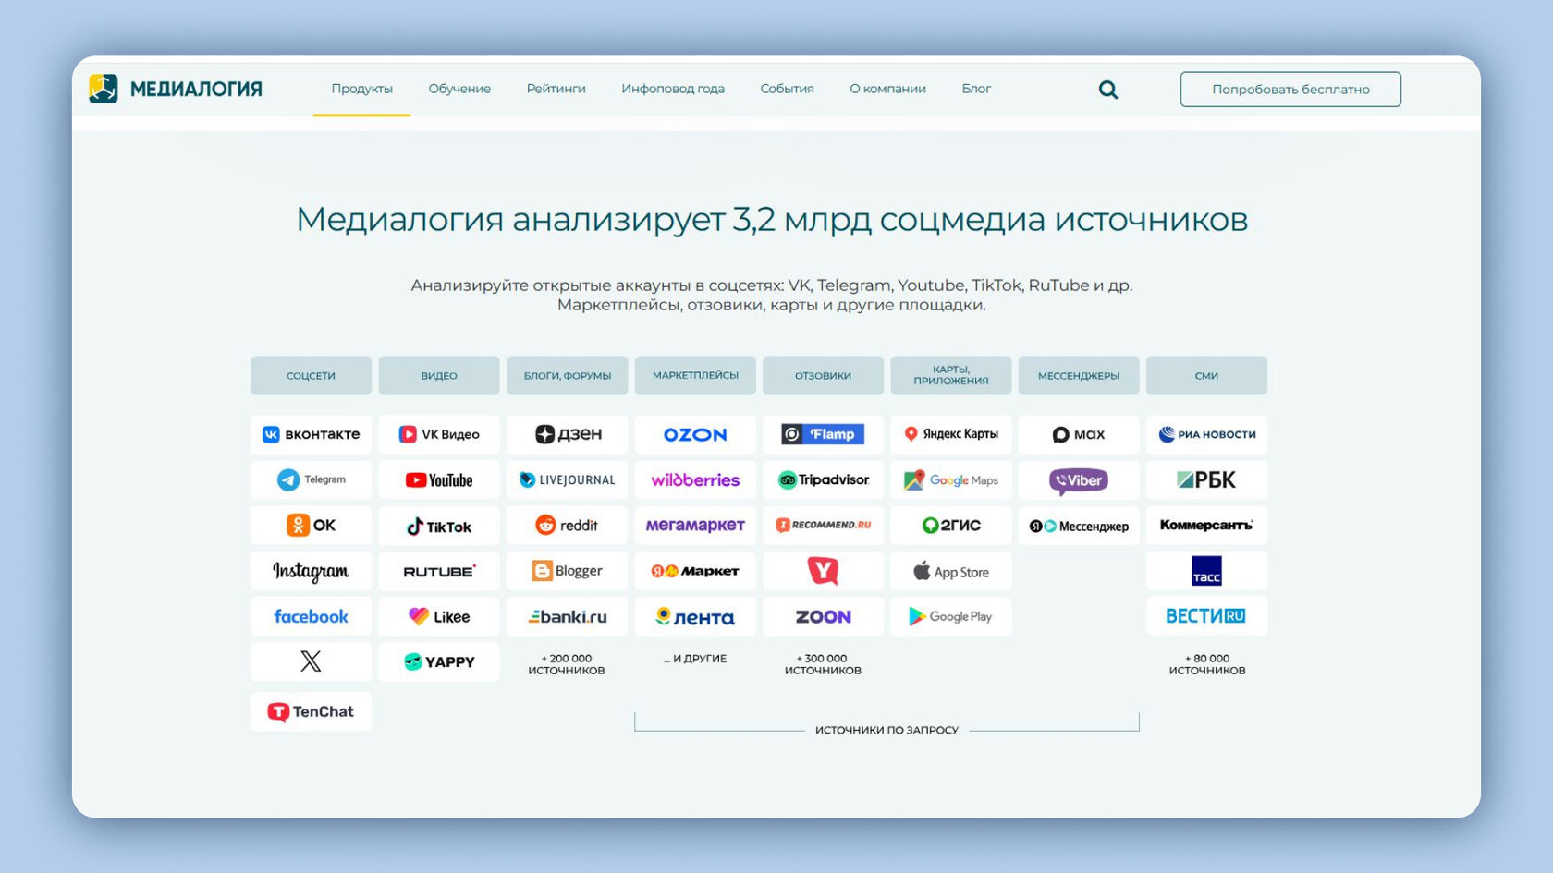Select the ОТЗОВИКИ category header
The height and width of the screenshot is (873, 1553).
pyautogui.click(x=823, y=376)
